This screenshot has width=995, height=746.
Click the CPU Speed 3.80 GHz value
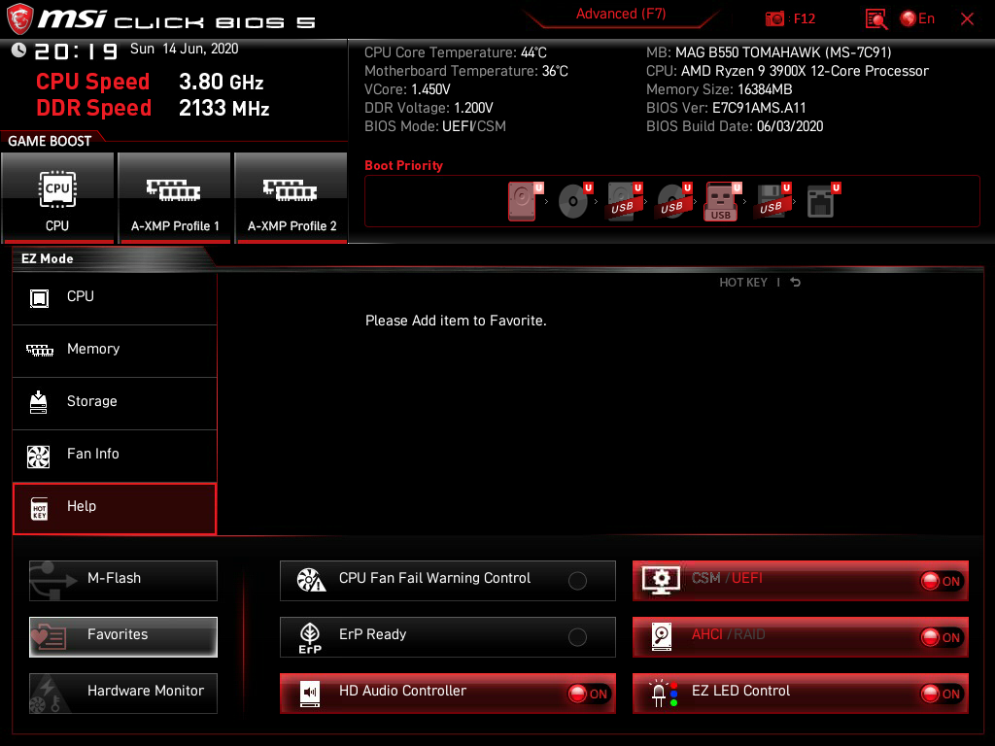click(221, 82)
